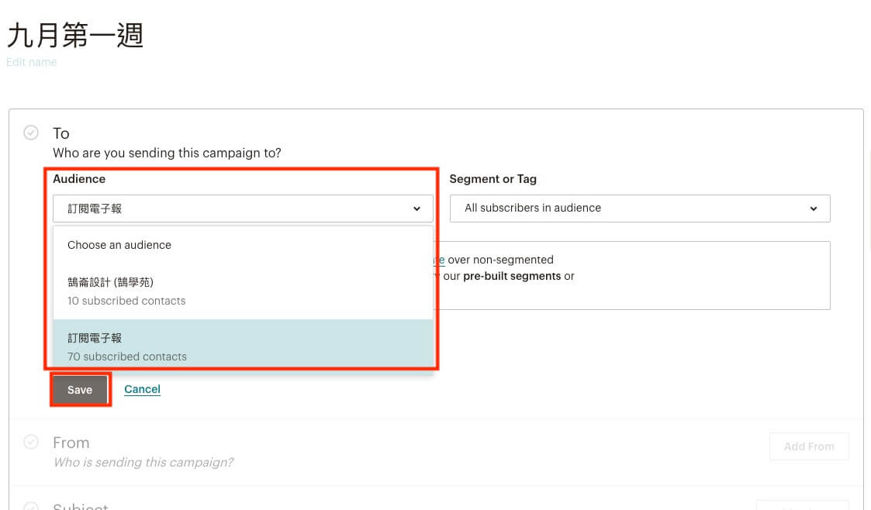Click the Segment or Tag chevron arrow
871x510 pixels.
814,208
